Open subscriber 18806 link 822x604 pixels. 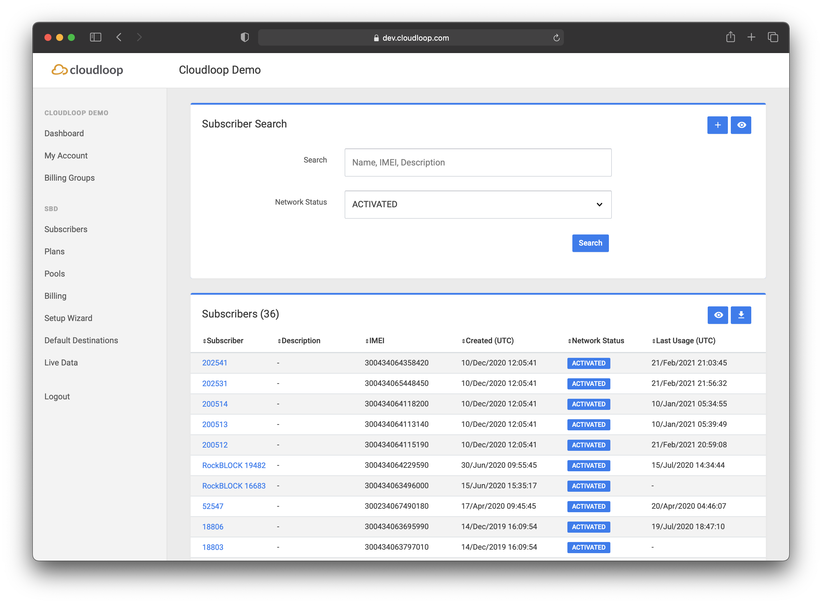213,527
